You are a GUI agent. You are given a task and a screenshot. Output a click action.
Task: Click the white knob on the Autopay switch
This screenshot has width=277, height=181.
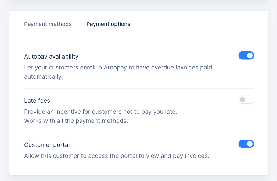[x=250, y=55]
